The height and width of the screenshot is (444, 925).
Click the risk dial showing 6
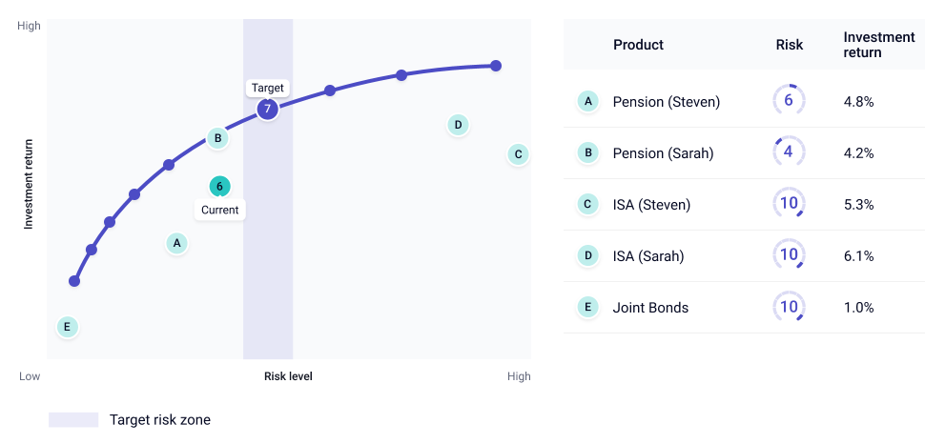789,100
